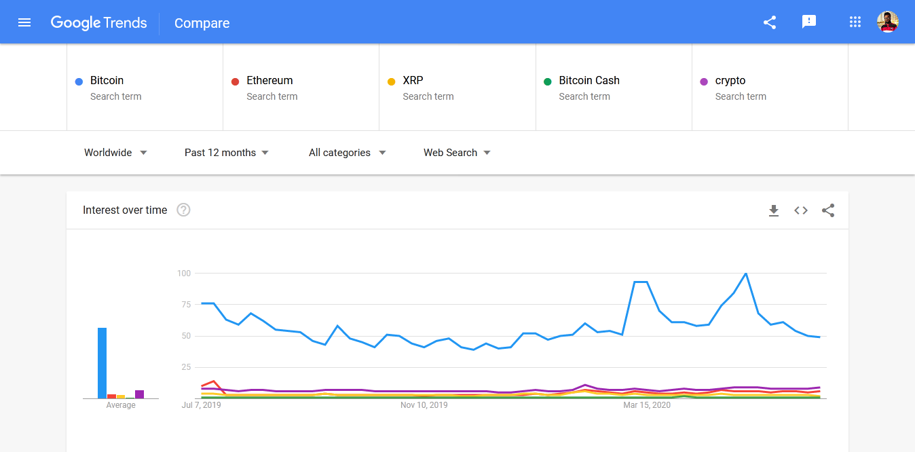Expand the Worldwide region dropdown

click(x=115, y=153)
